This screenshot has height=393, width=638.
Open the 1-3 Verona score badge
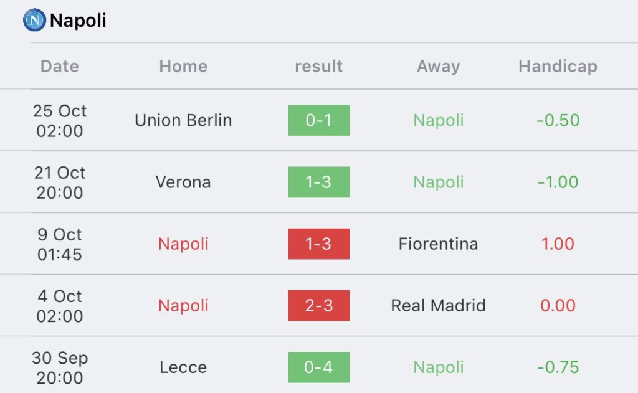(318, 182)
